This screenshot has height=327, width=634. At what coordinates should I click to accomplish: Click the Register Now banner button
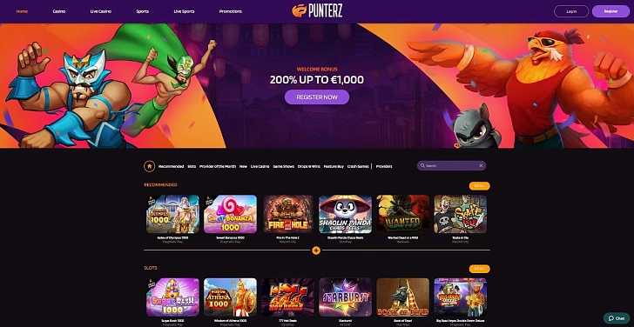click(x=317, y=97)
